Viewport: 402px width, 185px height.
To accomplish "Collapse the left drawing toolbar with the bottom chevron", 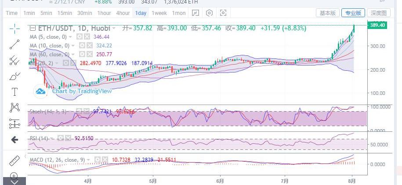I will tap(14, 182).
